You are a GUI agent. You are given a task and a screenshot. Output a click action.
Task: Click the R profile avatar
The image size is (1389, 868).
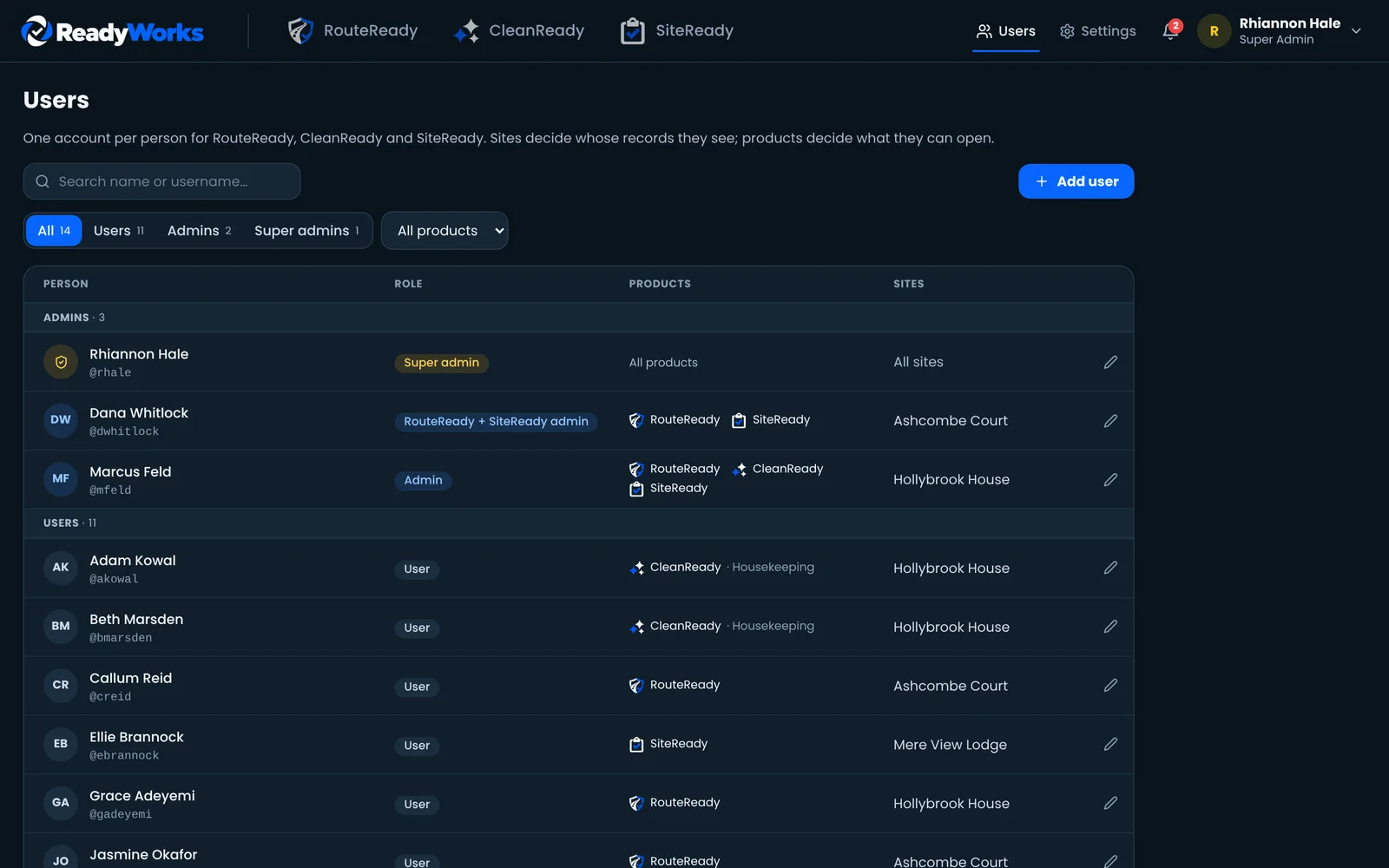[1214, 31]
